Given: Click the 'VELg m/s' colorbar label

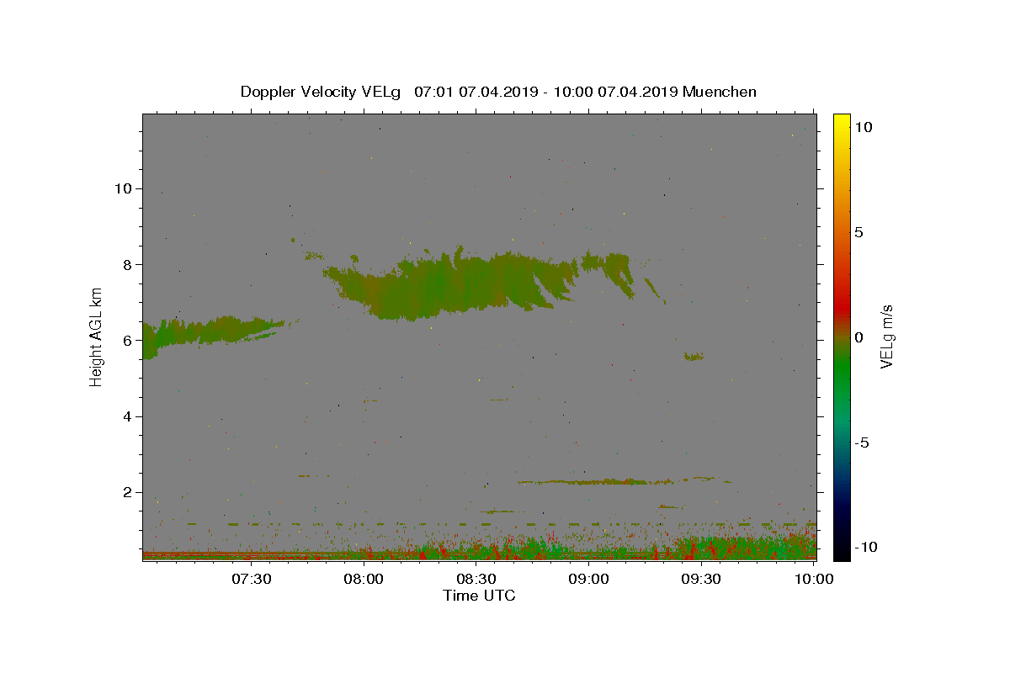Looking at the screenshot, I should coord(886,336).
